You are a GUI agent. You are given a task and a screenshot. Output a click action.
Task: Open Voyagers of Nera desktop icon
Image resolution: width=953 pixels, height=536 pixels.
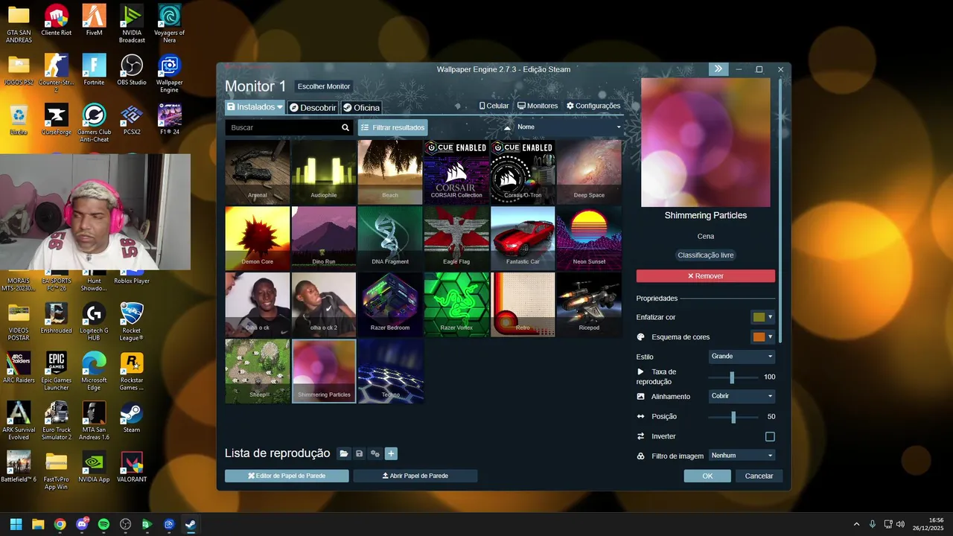(169, 23)
